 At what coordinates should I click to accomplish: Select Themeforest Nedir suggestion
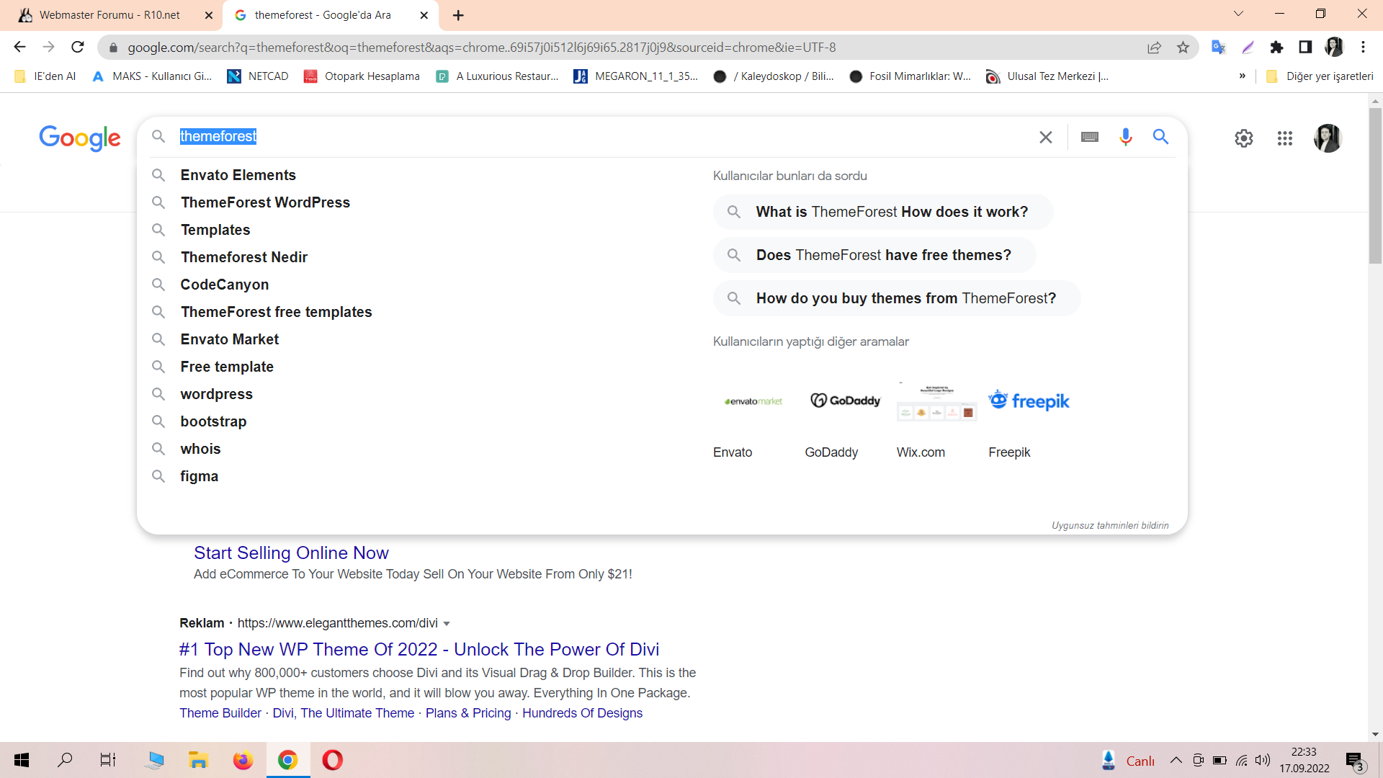click(x=244, y=257)
